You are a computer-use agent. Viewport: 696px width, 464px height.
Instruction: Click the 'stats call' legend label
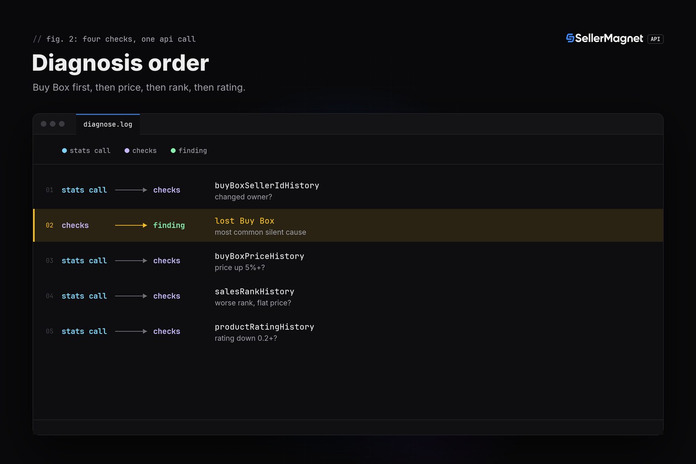click(90, 150)
